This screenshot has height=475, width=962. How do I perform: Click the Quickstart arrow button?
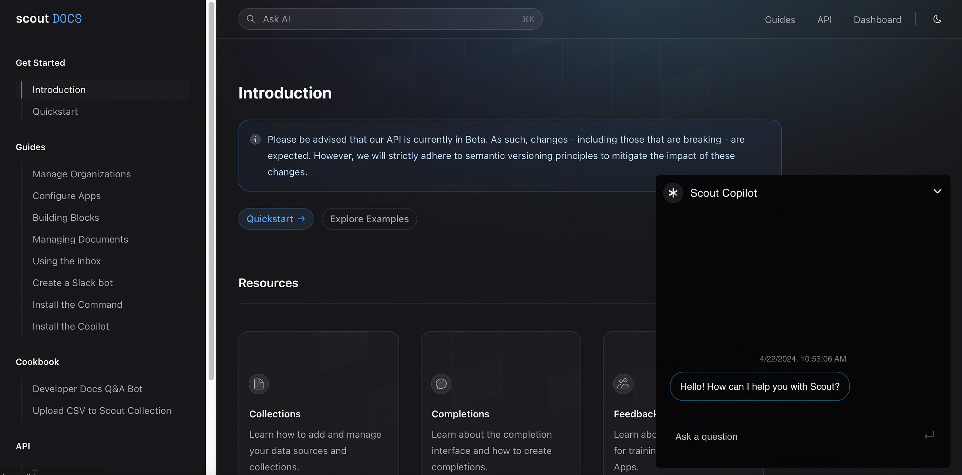coord(276,218)
